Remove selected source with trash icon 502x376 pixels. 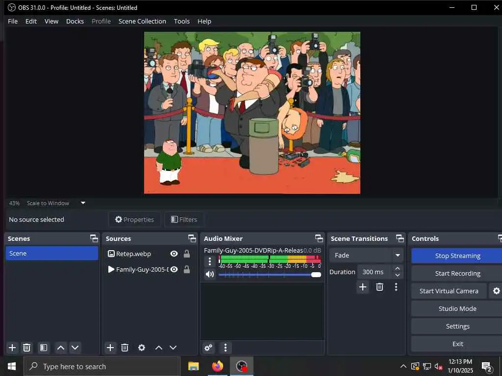pos(125,348)
